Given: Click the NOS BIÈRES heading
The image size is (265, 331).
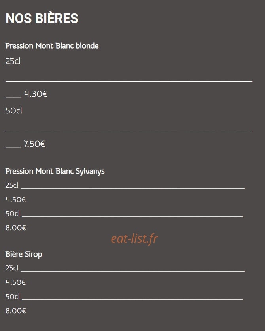Looking at the screenshot, I should coord(42,18).
